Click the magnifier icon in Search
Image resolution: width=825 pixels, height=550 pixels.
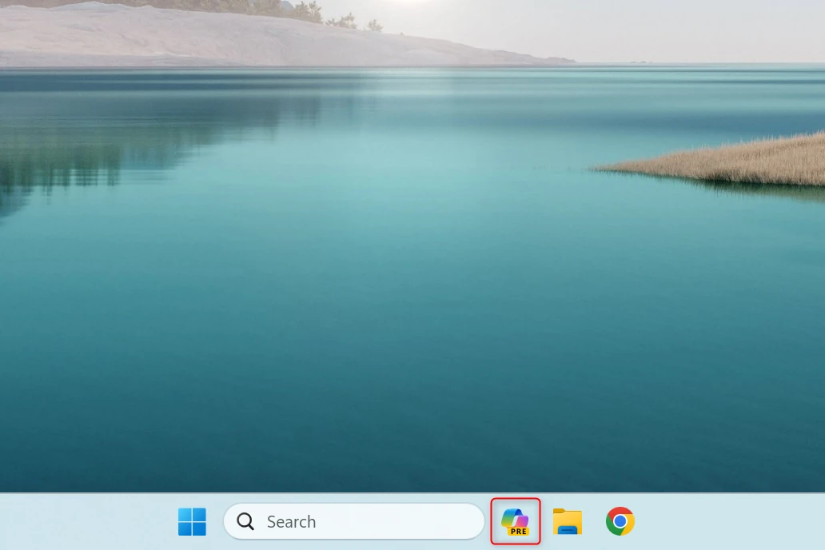point(245,521)
